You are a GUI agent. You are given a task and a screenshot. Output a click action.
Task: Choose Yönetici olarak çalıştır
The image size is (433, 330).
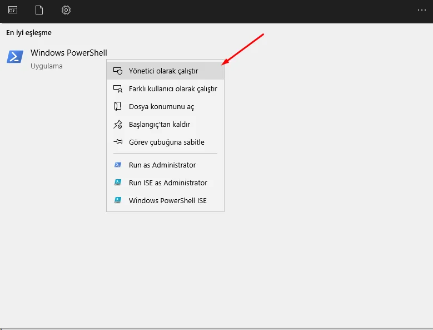point(165,71)
